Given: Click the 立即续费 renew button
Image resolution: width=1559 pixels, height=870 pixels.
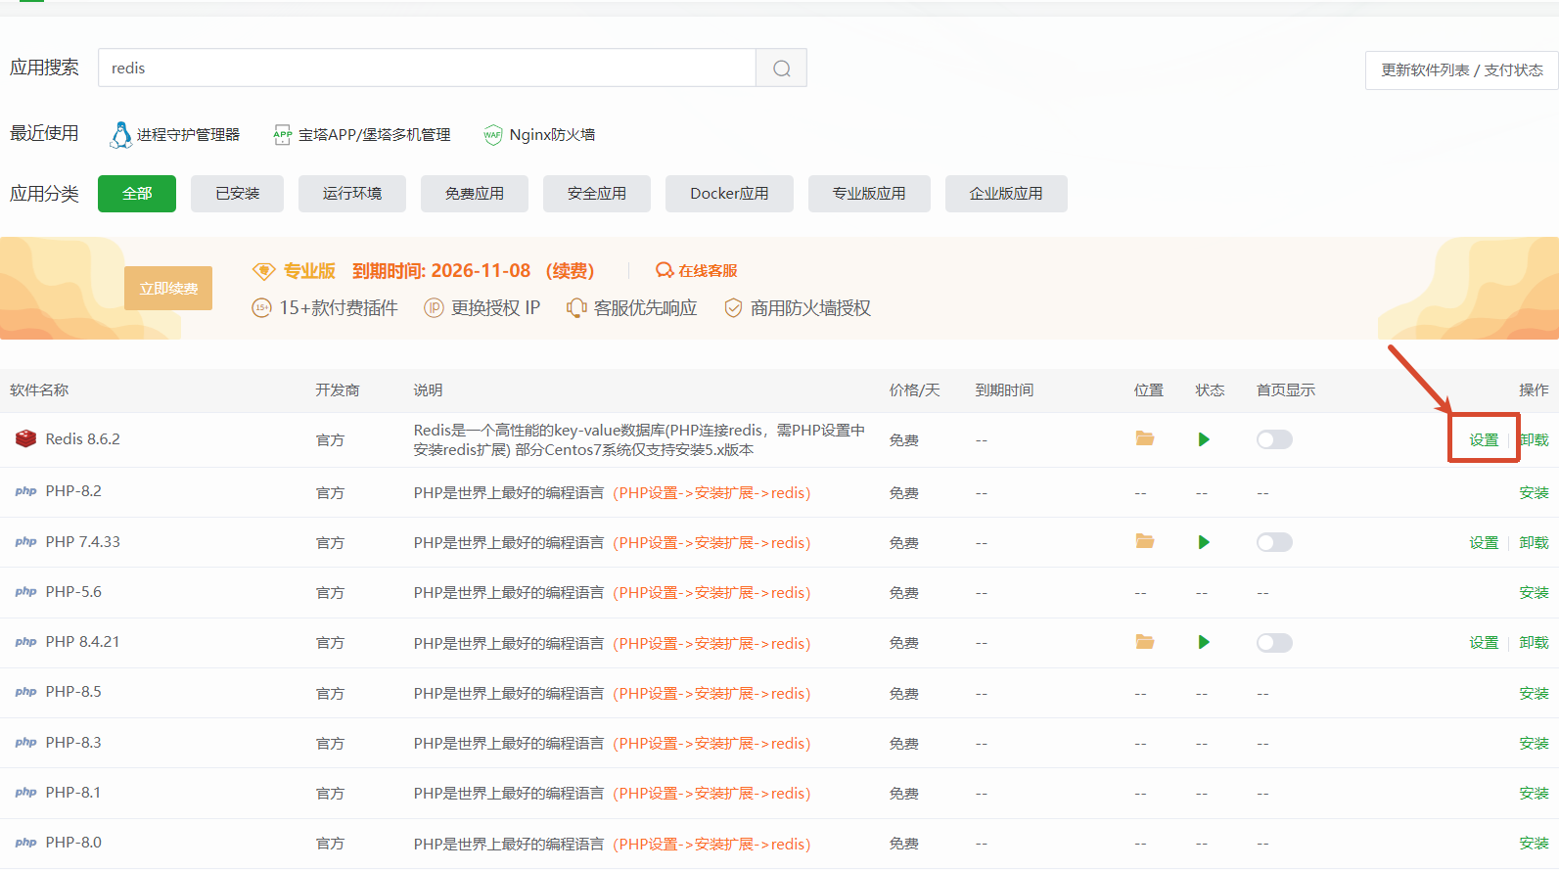Looking at the screenshot, I should coord(168,289).
